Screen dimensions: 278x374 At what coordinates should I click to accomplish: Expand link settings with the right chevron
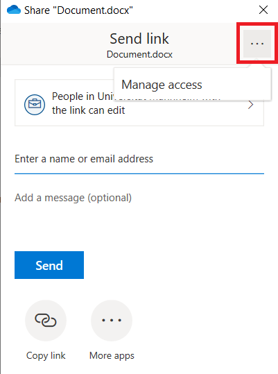click(250, 105)
